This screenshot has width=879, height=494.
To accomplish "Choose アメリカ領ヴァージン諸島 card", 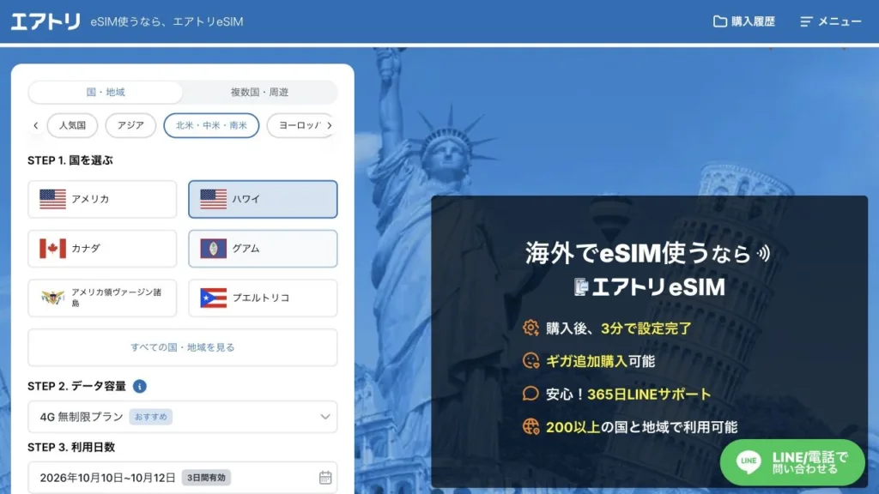I will click(x=102, y=298).
